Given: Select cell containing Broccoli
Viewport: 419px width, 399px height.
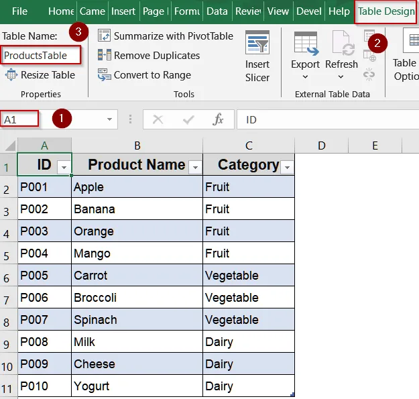Looking at the screenshot, I should [137, 298].
